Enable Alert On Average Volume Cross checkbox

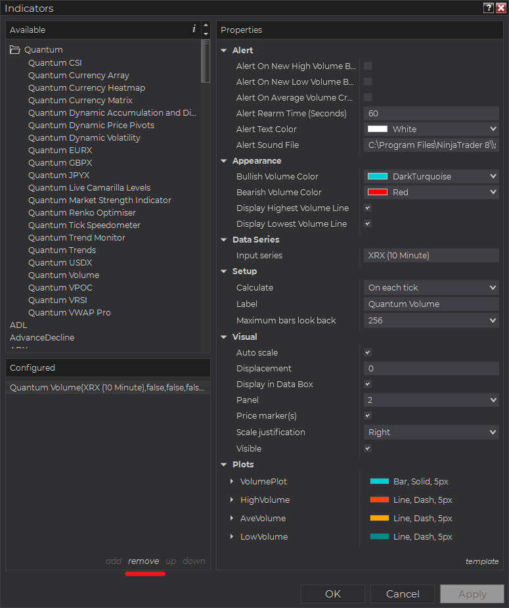(368, 97)
